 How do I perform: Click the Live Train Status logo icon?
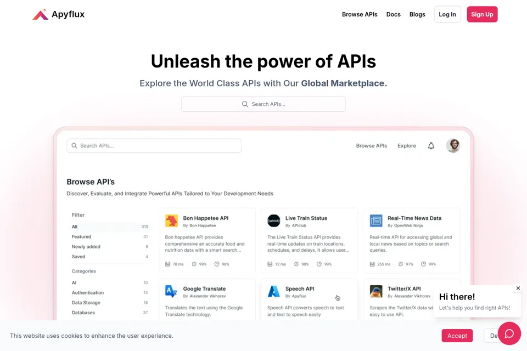[x=273, y=221]
